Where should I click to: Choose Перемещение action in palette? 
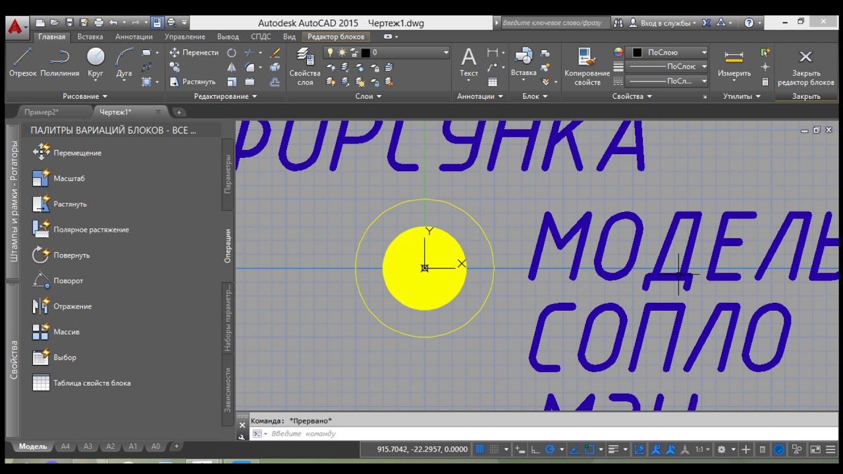pos(68,153)
